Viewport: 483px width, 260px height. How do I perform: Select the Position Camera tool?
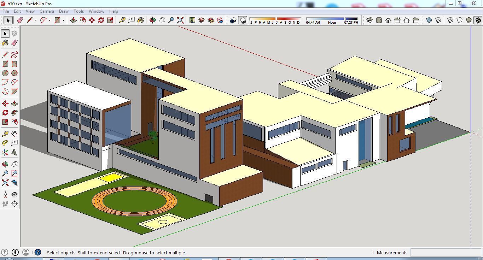point(5,195)
